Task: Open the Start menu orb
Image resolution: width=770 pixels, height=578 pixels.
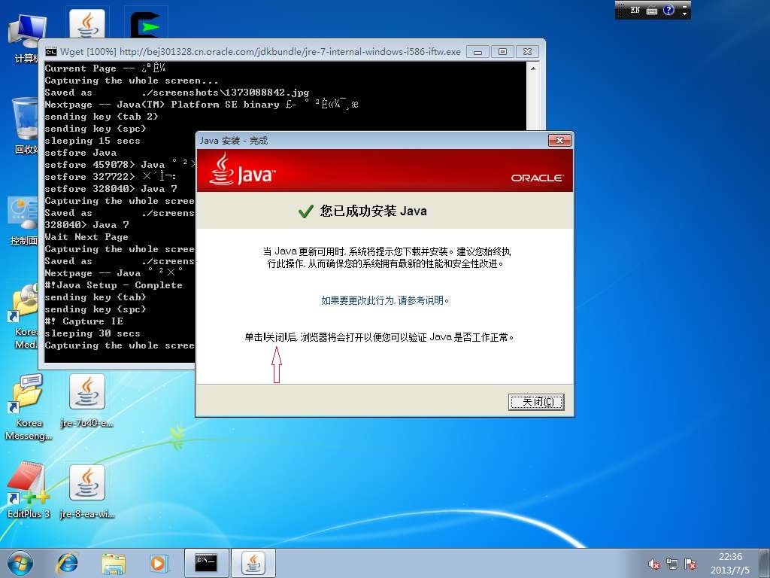Action: point(20,562)
